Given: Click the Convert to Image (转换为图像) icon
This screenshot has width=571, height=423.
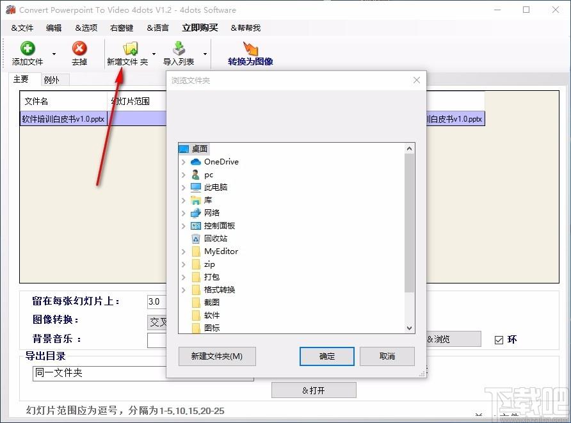Looking at the screenshot, I should (250, 49).
